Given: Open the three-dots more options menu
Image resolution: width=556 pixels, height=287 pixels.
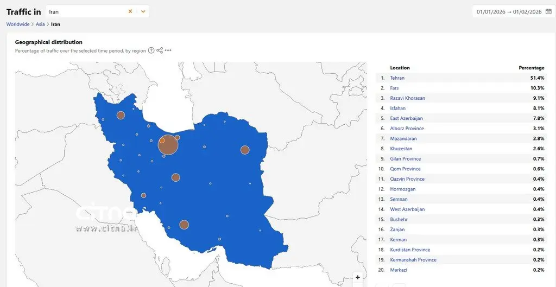Looking at the screenshot, I should (x=168, y=50).
